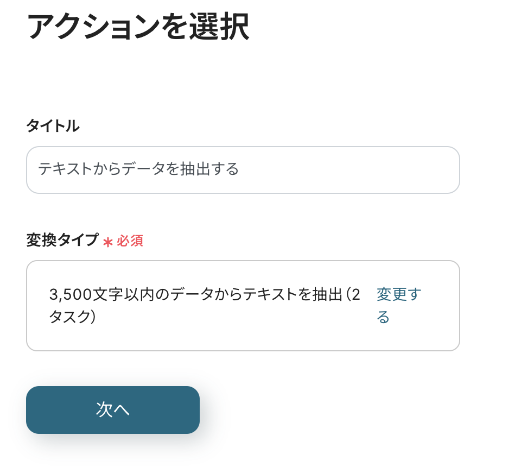Click the red required asterisk icon
The image size is (521, 467).
[108, 242]
